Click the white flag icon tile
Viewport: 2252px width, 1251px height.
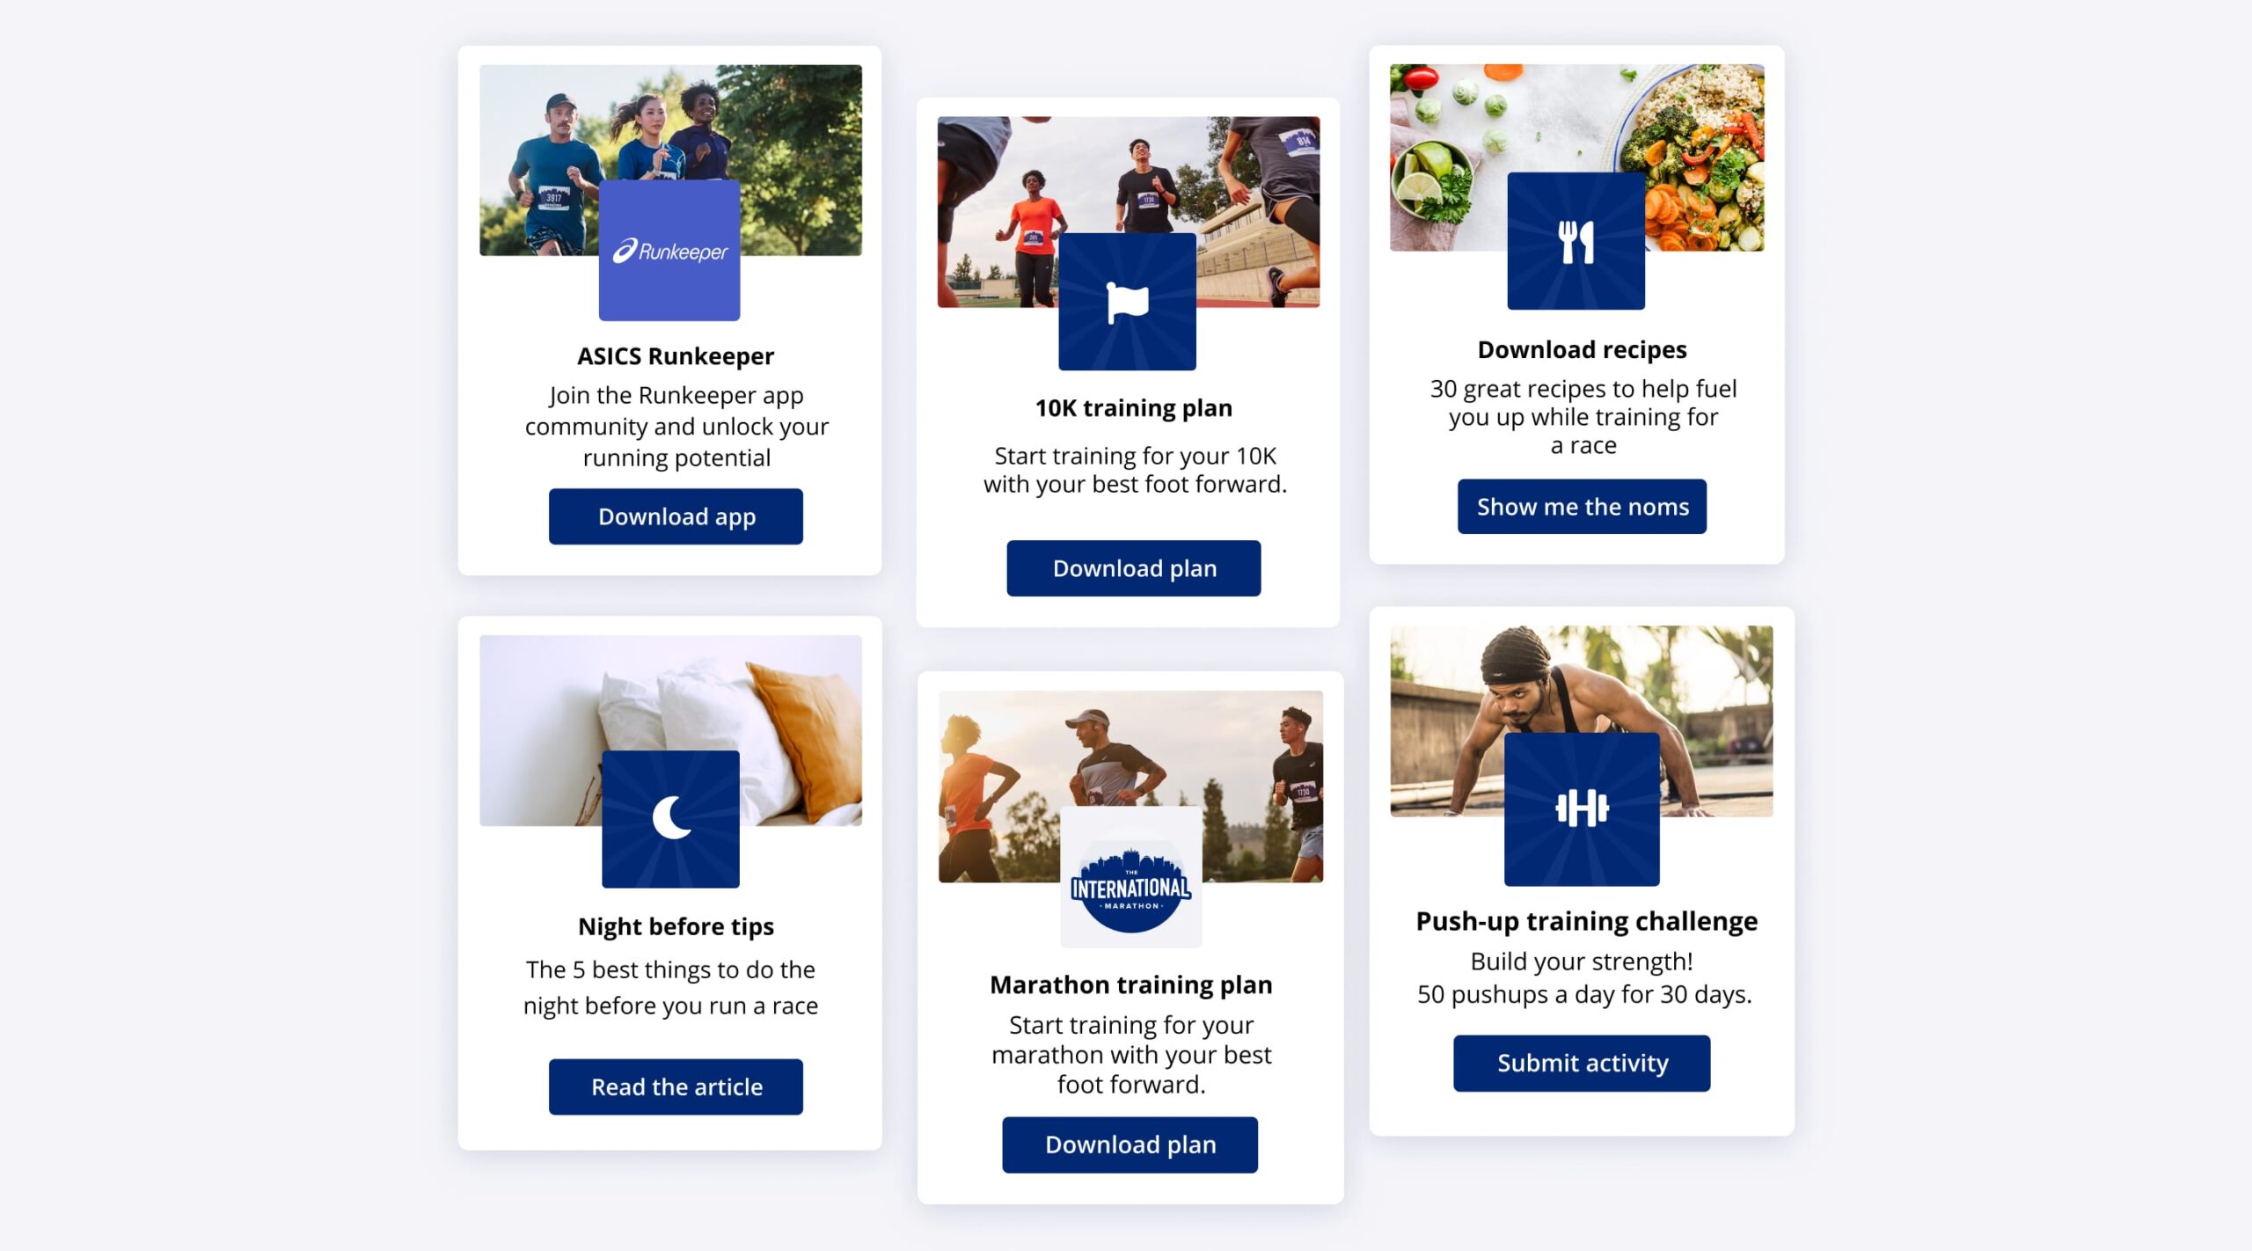click(x=1127, y=302)
